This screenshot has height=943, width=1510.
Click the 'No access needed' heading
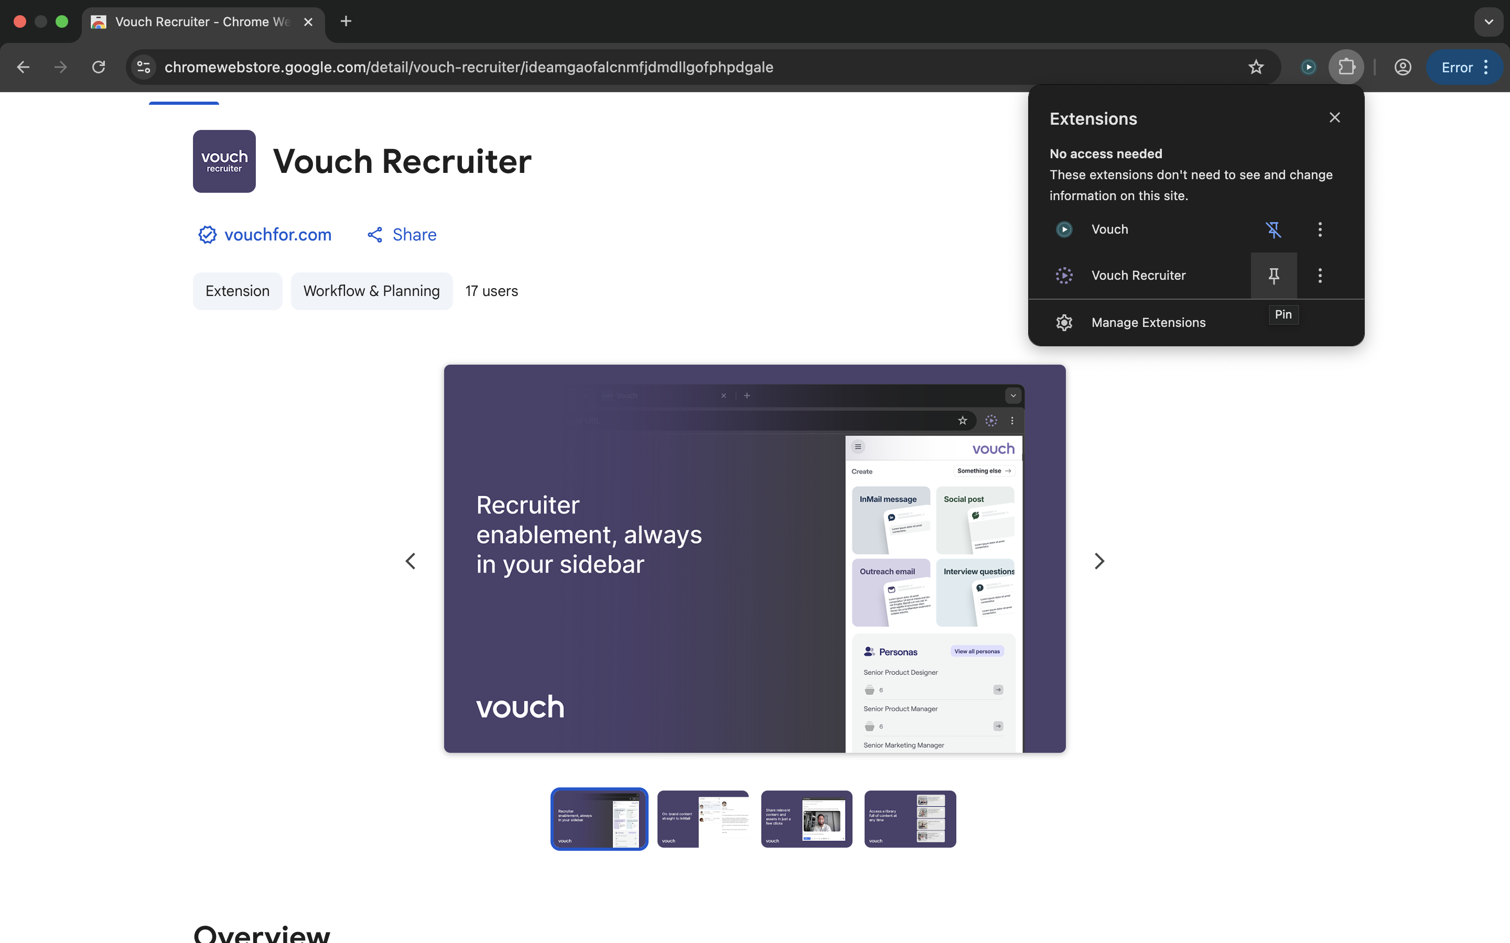pos(1106,153)
